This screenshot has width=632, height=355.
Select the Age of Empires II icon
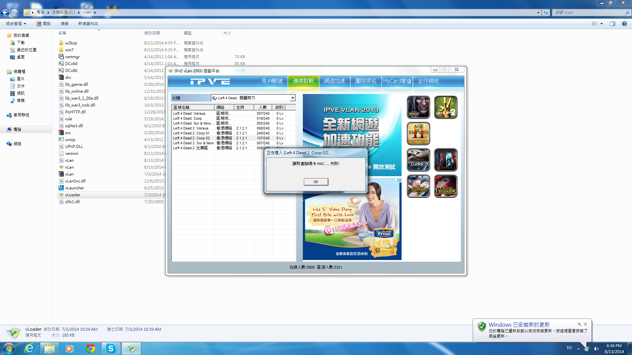click(x=418, y=133)
